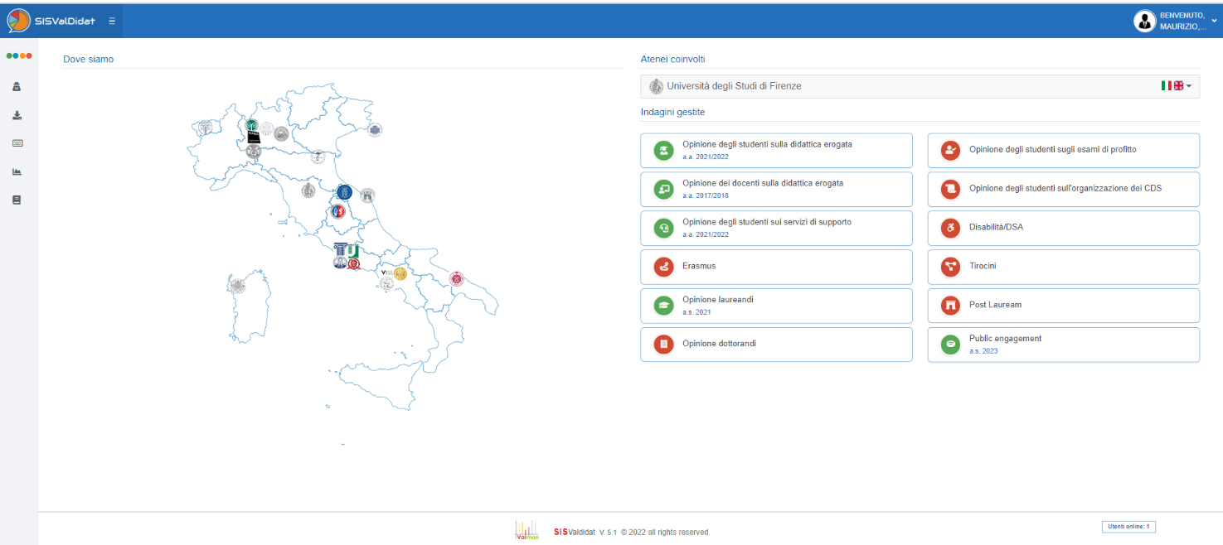Click the SISValDidat logo
1223x545 pixels.
[x=51, y=21]
